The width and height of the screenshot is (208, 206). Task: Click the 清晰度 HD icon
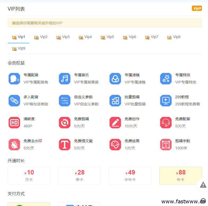(14, 123)
